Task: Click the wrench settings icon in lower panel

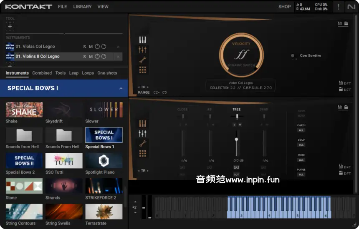Action: pyautogui.click(x=143, y=143)
